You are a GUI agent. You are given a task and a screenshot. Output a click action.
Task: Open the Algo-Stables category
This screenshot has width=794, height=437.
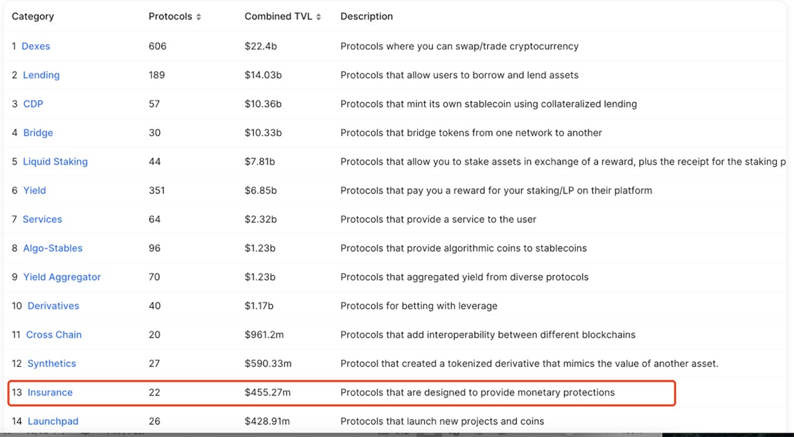pos(53,248)
